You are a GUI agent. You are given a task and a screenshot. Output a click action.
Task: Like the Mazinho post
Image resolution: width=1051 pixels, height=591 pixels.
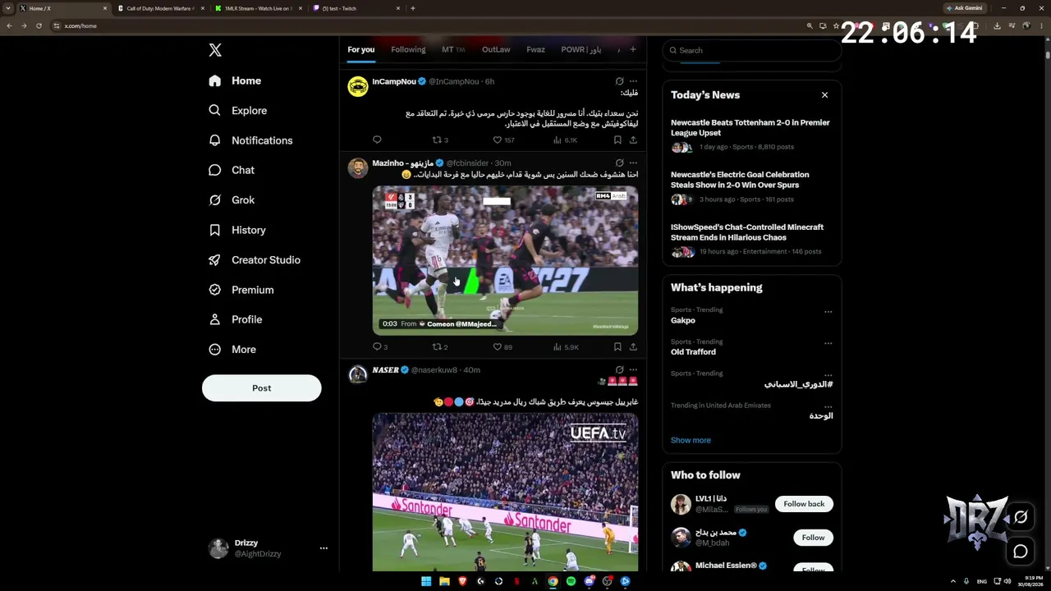click(503, 347)
